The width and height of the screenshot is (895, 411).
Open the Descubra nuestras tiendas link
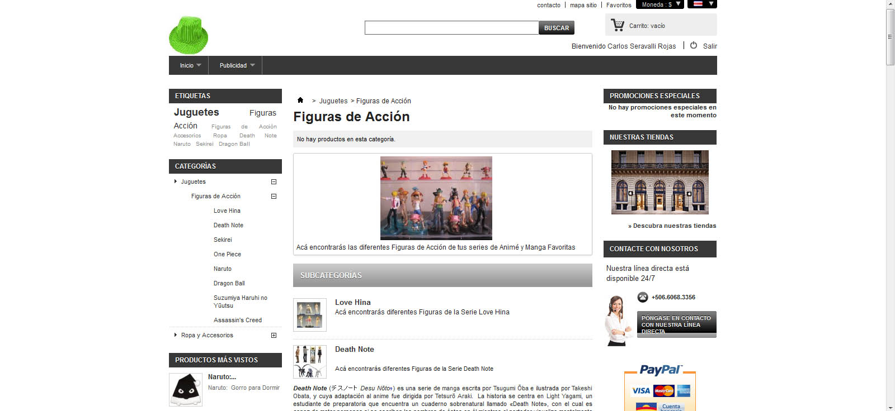point(672,226)
